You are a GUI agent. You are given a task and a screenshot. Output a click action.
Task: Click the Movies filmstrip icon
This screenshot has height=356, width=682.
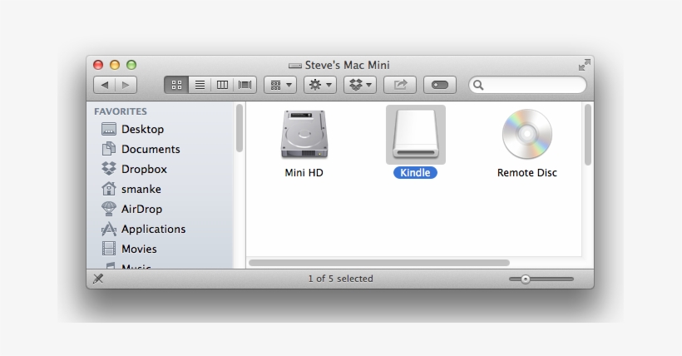(109, 249)
